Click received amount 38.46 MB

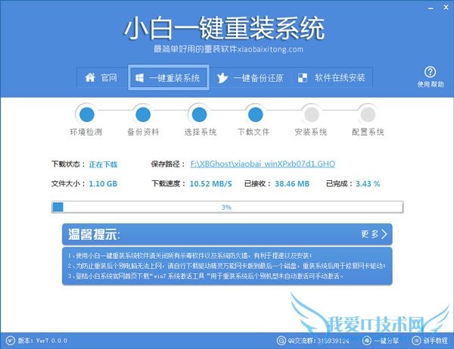[292, 184]
